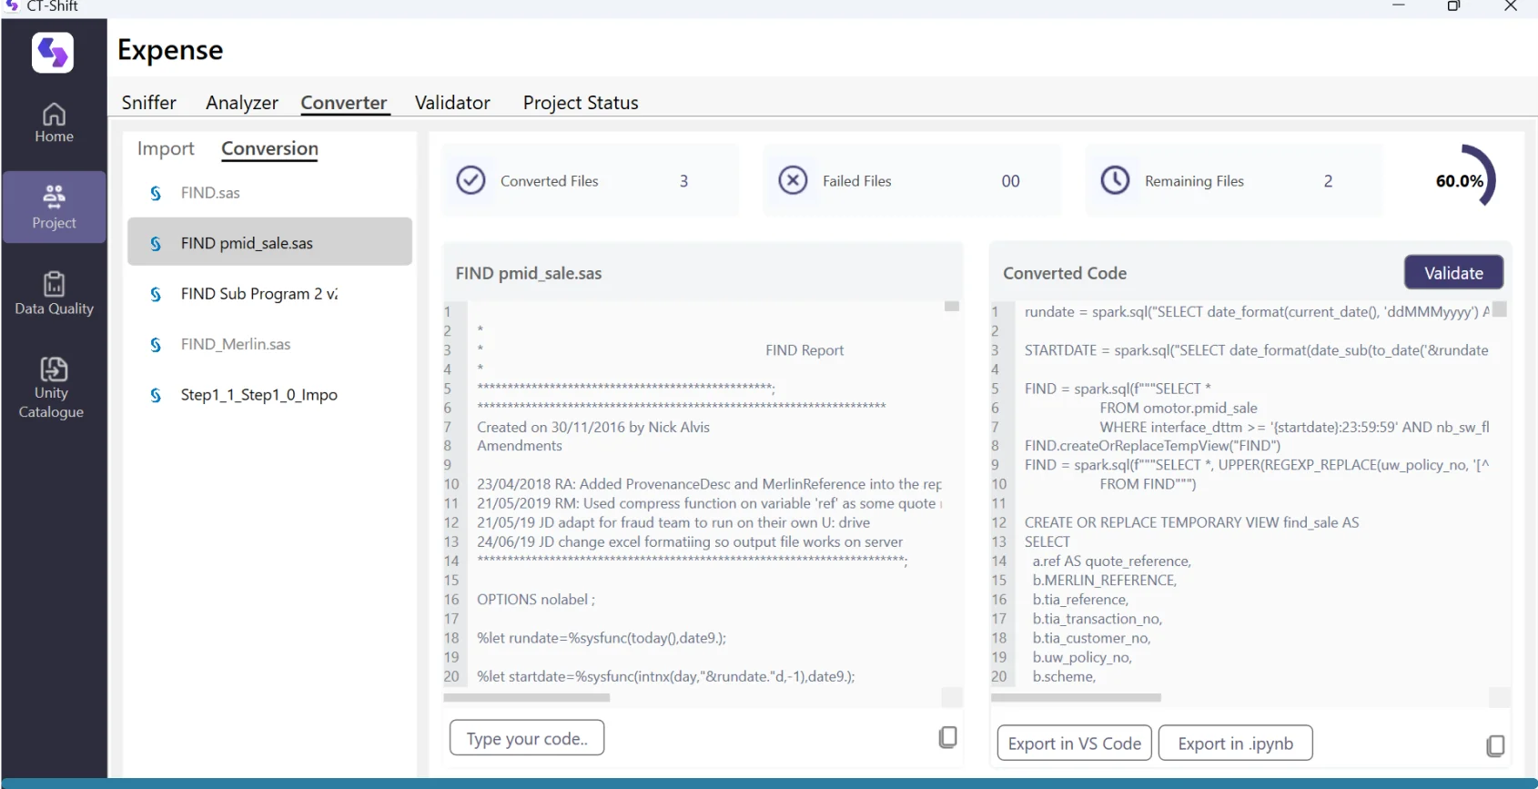1538x789 pixels.
Task: Click Export in VS Code
Action: point(1075,743)
